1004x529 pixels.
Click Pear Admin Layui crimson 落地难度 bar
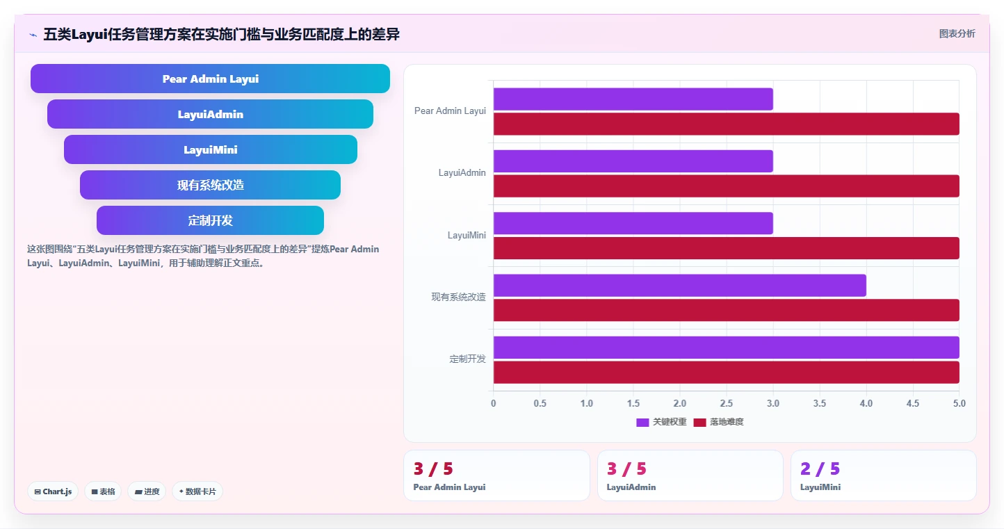(726, 124)
